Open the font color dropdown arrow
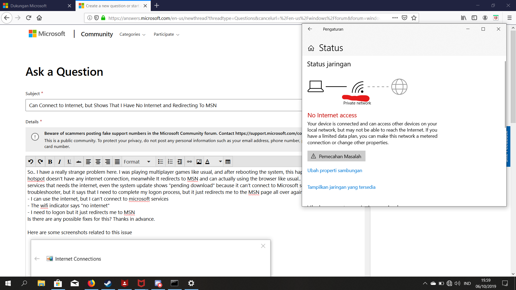Image resolution: width=516 pixels, height=290 pixels. [x=220, y=162]
